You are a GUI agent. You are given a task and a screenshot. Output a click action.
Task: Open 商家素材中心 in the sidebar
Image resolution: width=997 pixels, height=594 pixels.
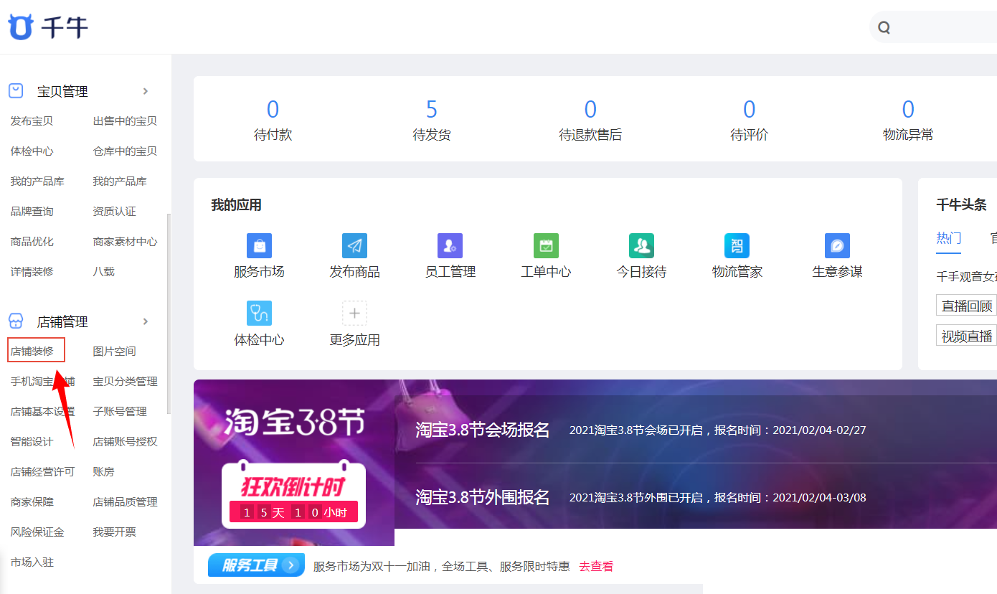pos(125,242)
